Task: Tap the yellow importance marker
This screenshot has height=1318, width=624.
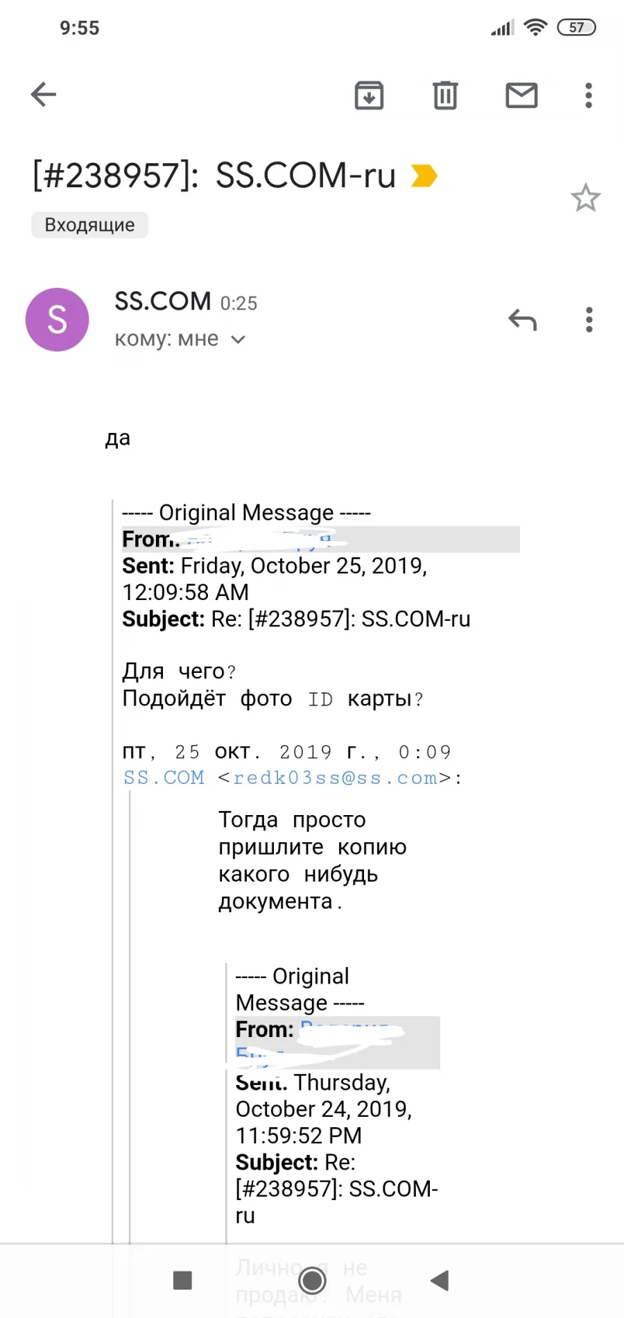Action: click(x=424, y=176)
